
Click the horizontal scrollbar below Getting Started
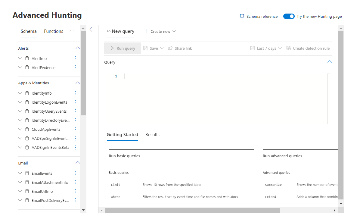click(193, 210)
